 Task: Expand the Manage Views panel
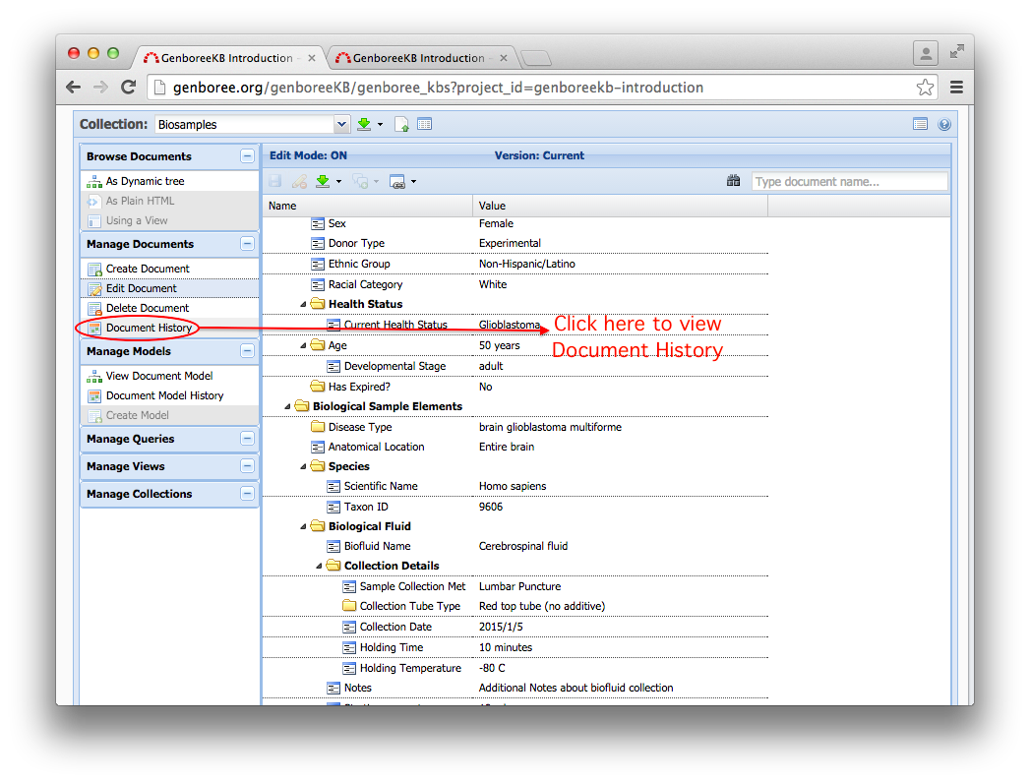click(x=247, y=465)
